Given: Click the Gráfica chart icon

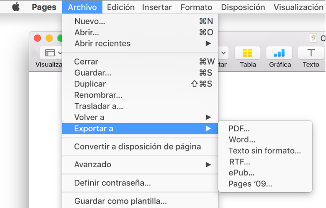Looking at the screenshot, I should click(279, 53).
